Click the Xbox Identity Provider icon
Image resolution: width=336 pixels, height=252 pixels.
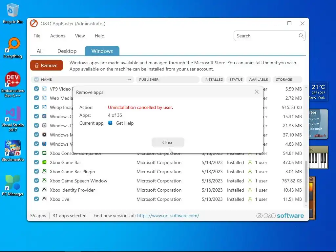[x=44, y=190]
